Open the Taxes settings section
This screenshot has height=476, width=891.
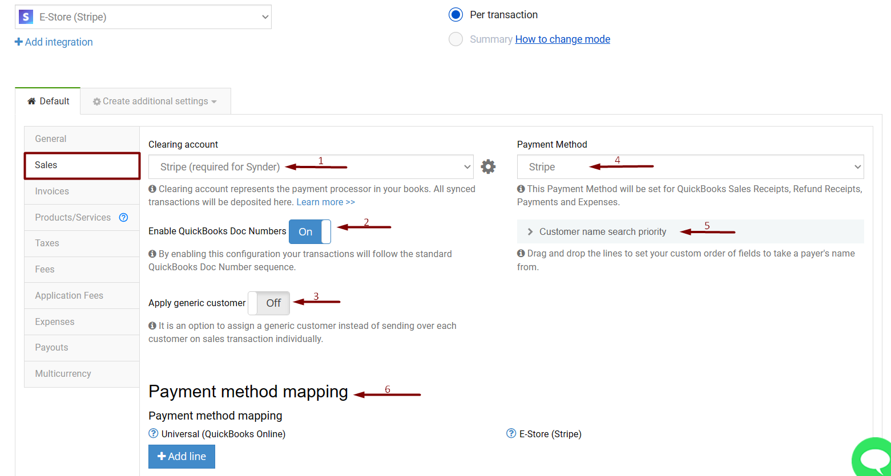[82, 243]
